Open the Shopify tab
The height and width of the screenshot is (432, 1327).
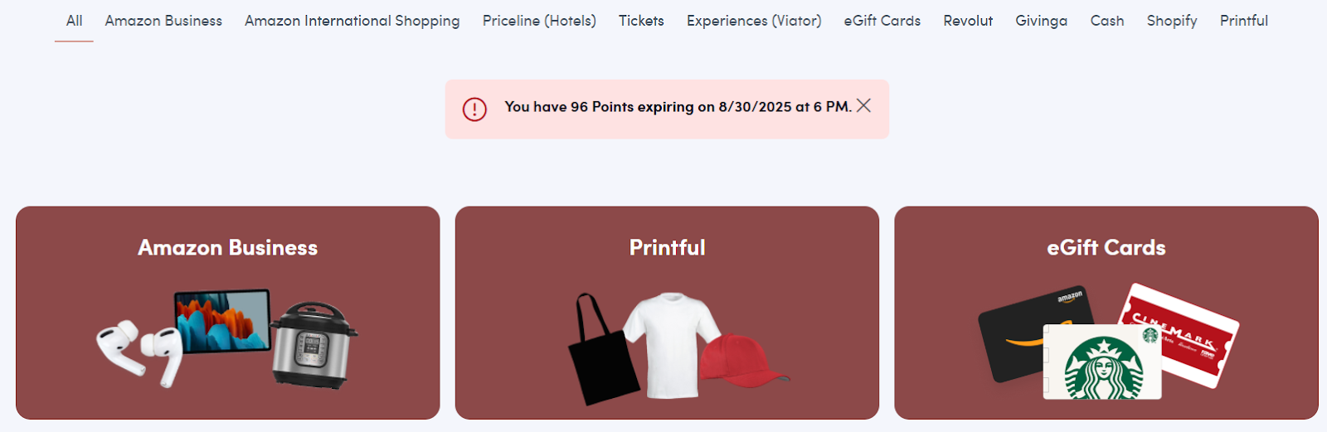pos(1171,21)
